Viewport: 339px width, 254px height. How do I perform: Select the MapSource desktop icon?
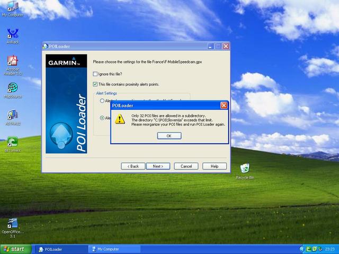pos(13,90)
